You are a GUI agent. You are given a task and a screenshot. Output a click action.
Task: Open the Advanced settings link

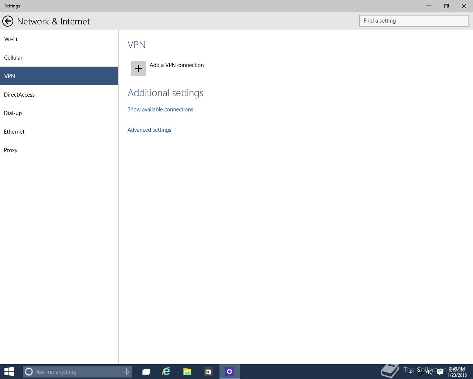pyautogui.click(x=149, y=130)
